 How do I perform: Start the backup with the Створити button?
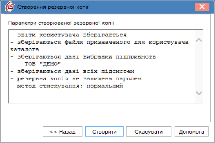104,132
